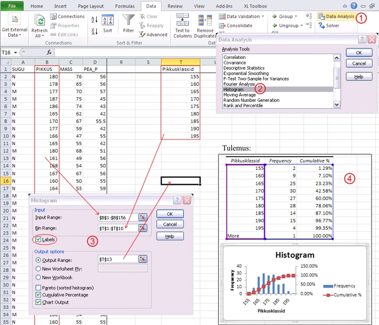Click the Input Range field

(118, 217)
